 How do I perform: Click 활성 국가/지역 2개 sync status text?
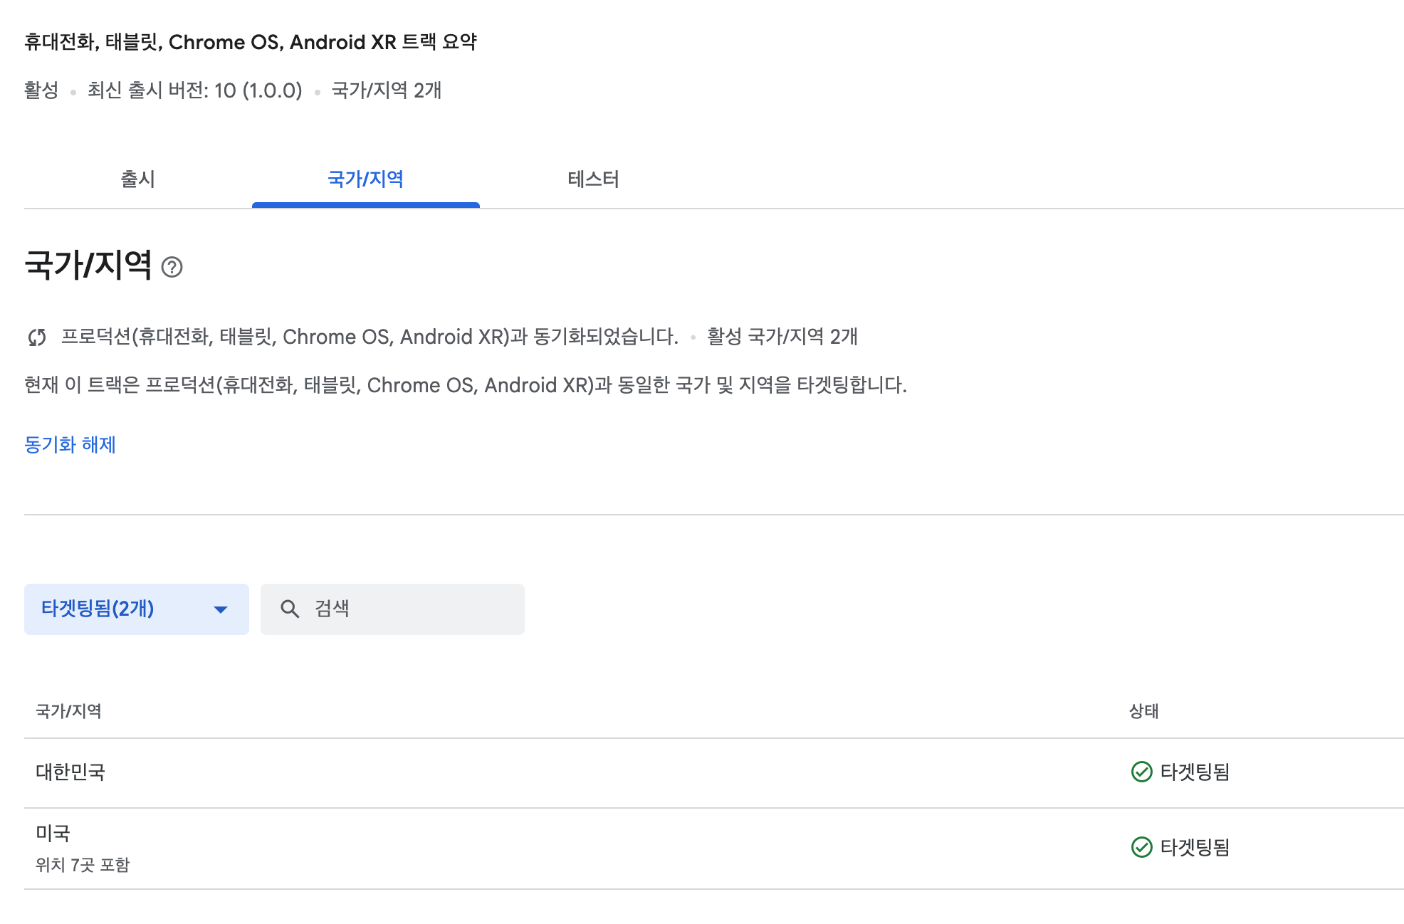pyautogui.click(x=782, y=337)
